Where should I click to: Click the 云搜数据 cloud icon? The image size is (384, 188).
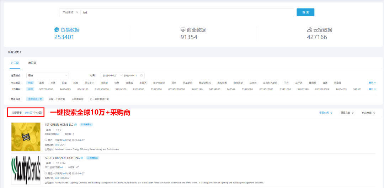(x=309, y=30)
